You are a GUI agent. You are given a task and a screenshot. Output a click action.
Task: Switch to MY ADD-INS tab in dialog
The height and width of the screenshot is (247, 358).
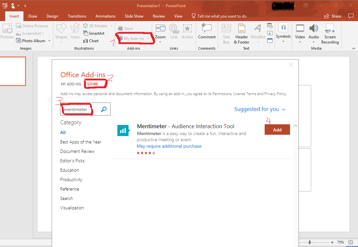click(x=71, y=84)
